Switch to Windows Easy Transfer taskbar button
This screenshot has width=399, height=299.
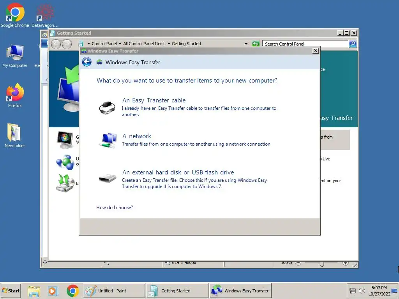coord(240,290)
